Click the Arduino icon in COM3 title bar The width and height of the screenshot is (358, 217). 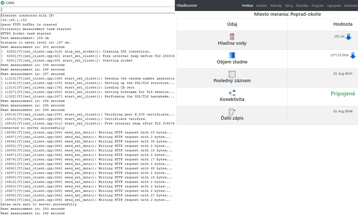coord(3,3)
